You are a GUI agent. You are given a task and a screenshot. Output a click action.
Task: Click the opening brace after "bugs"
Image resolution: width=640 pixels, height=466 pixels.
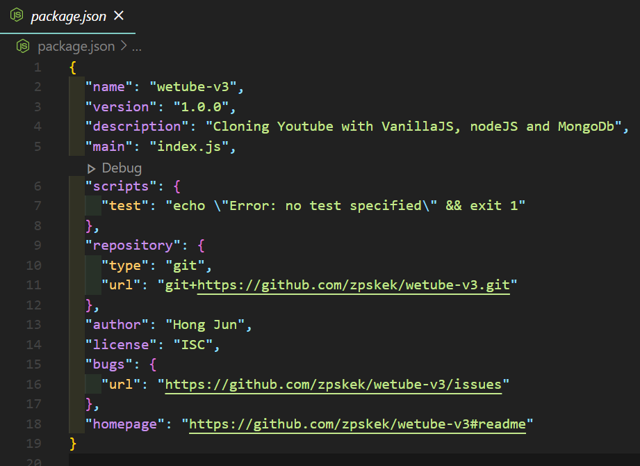[x=153, y=364]
